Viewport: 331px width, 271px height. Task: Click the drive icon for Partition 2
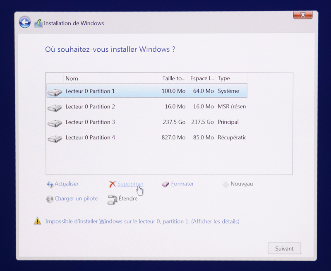coord(55,108)
